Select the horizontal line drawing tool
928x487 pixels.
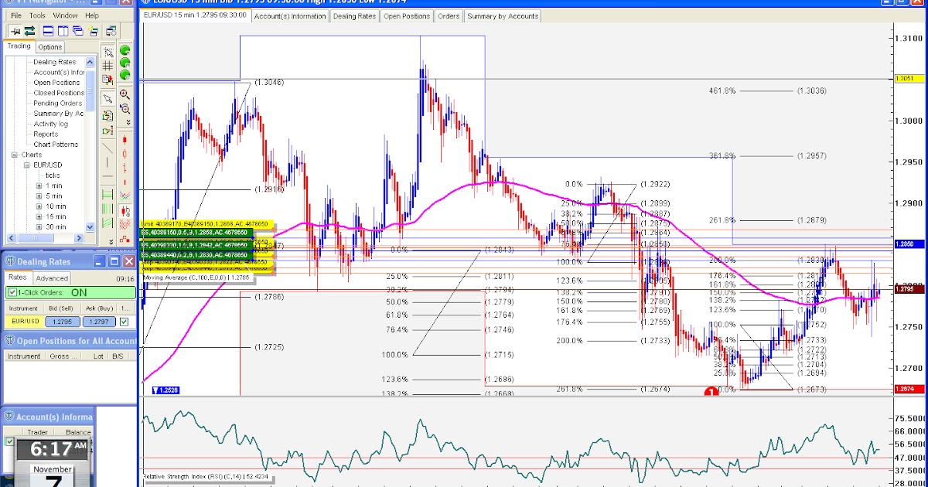[107, 176]
